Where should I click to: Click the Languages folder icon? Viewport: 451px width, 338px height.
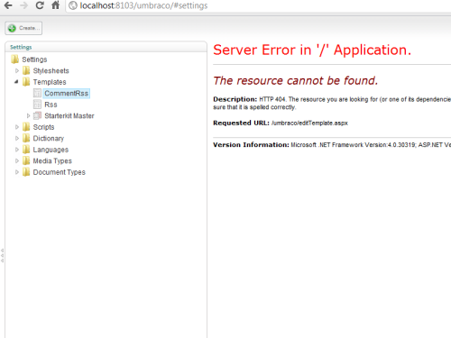click(x=26, y=150)
